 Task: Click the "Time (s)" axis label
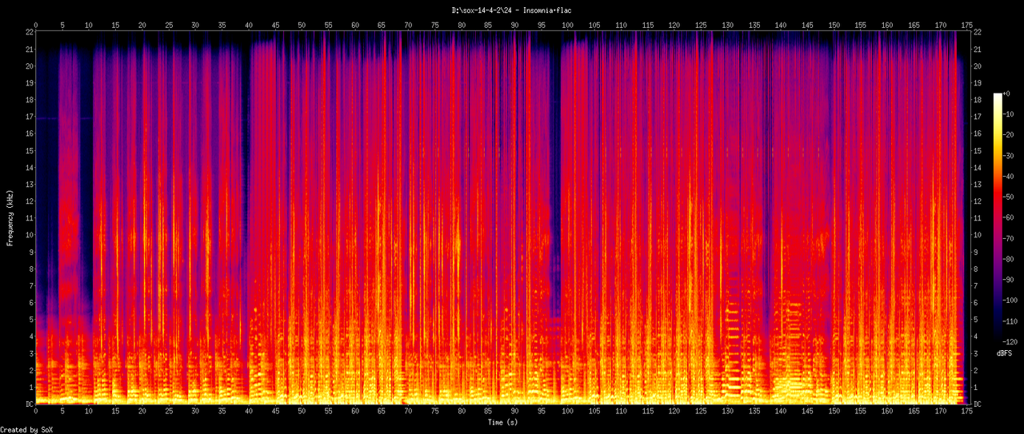pos(502,421)
